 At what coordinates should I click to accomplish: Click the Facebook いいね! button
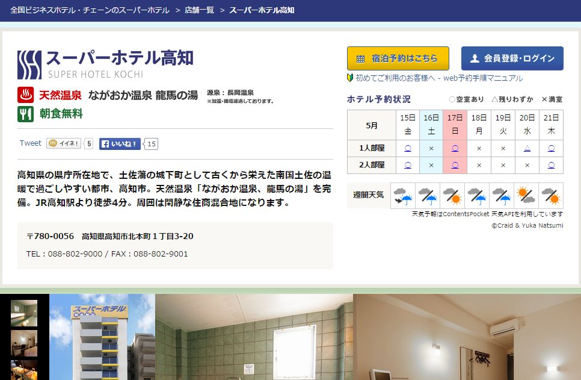point(120,144)
